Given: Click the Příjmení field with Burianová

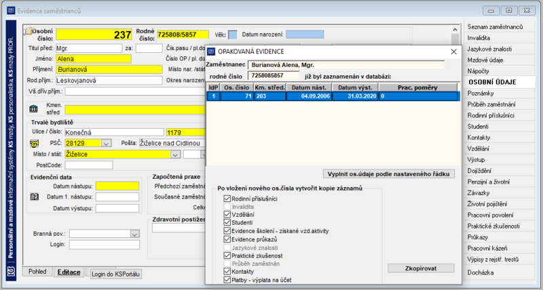Looking at the screenshot, I should click(109, 70).
